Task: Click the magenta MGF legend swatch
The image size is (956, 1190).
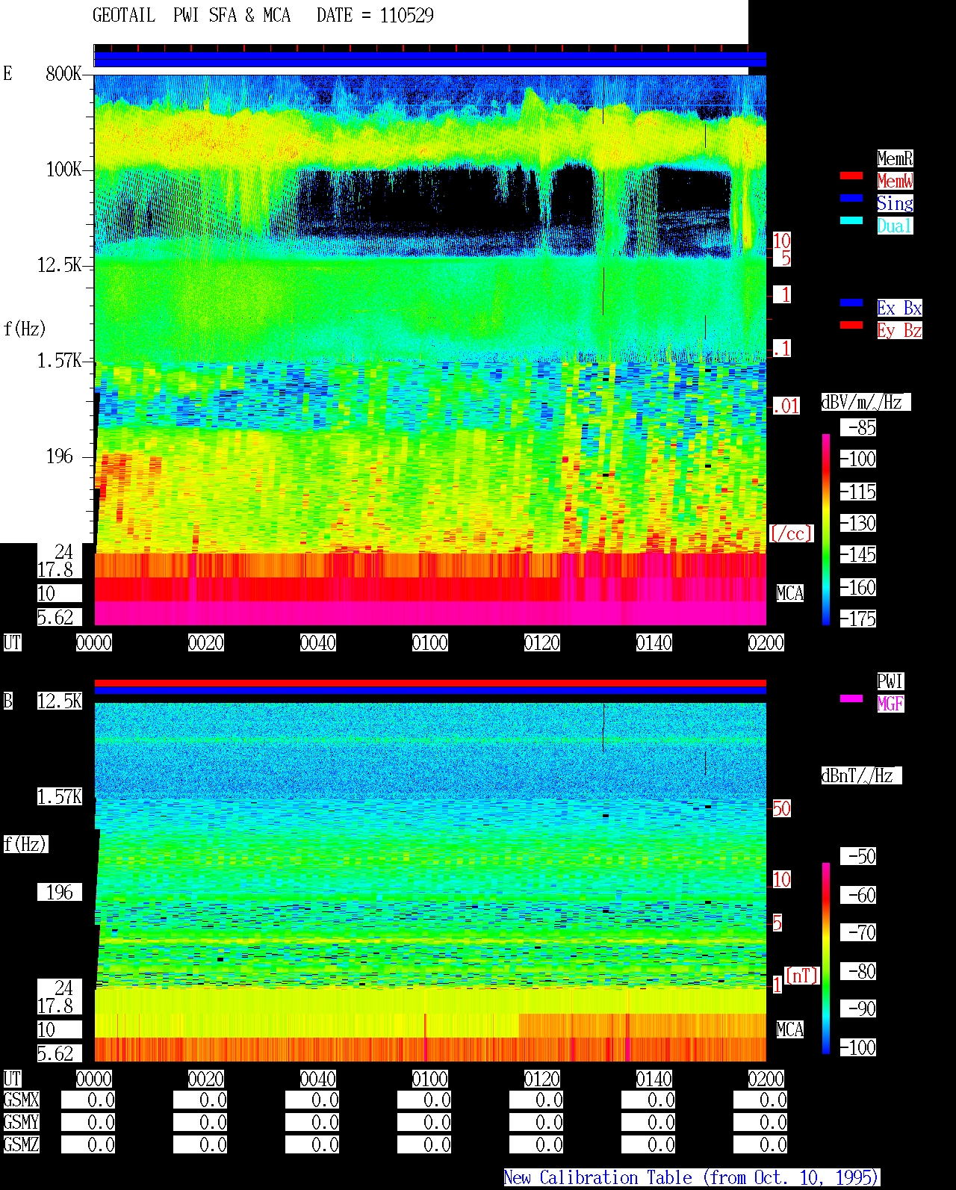Action: tap(851, 698)
